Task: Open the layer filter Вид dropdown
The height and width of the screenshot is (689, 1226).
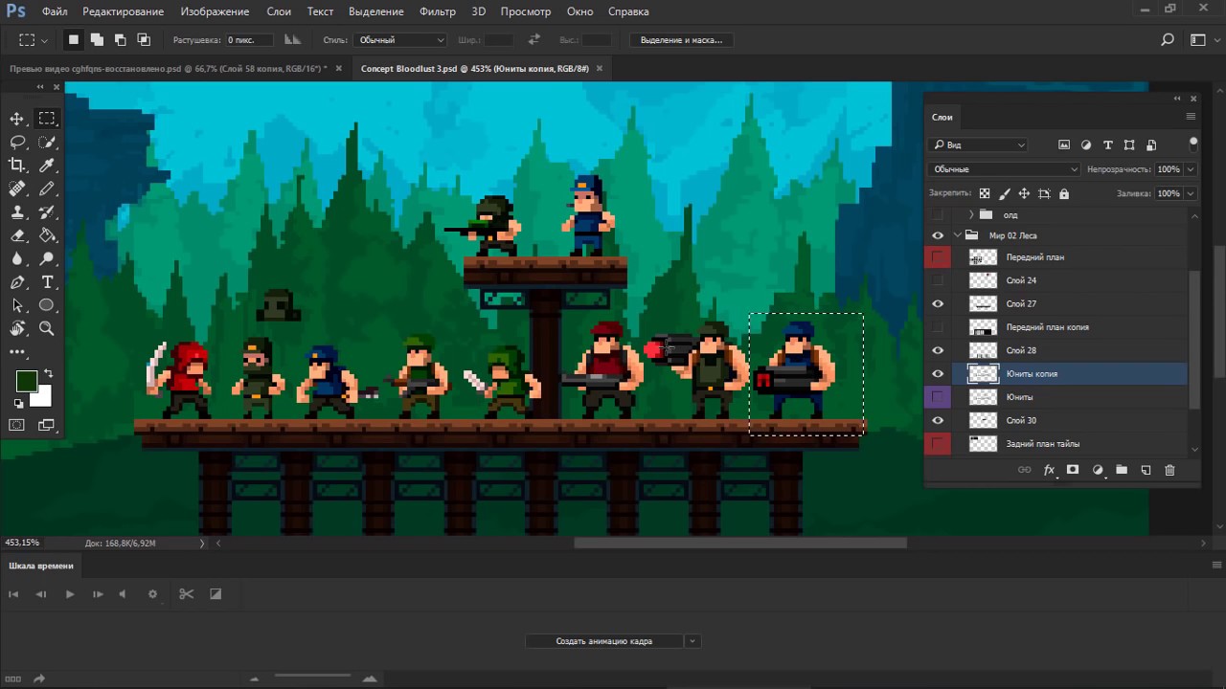Action: point(977,144)
